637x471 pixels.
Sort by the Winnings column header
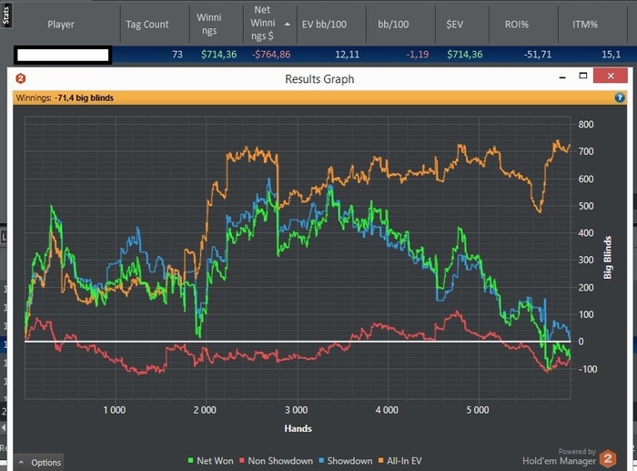point(208,24)
